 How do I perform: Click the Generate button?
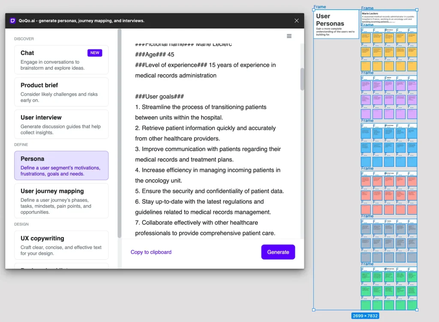point(278,252)
